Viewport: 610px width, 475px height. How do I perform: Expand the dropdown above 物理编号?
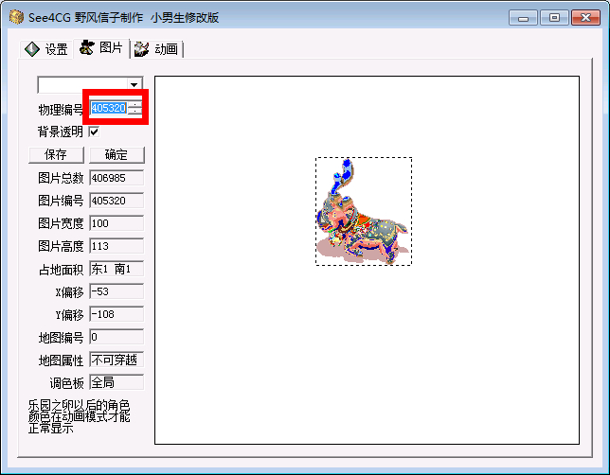[135, 85]
